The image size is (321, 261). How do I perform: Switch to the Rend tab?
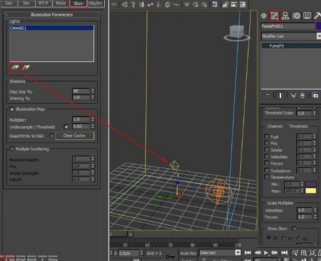[60, 3]
